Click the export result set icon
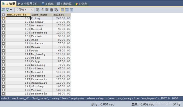Viewport: 183px width, 107px height. pos(3,10)
